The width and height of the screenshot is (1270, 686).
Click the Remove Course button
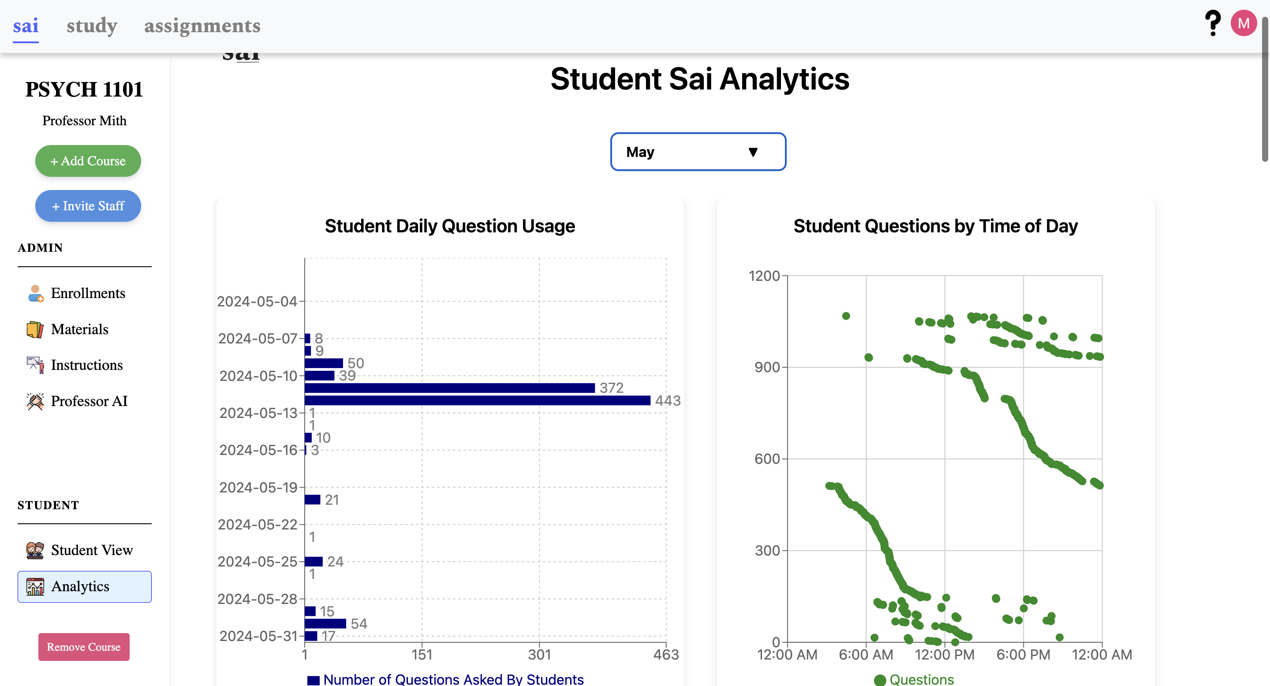point(84,647)
